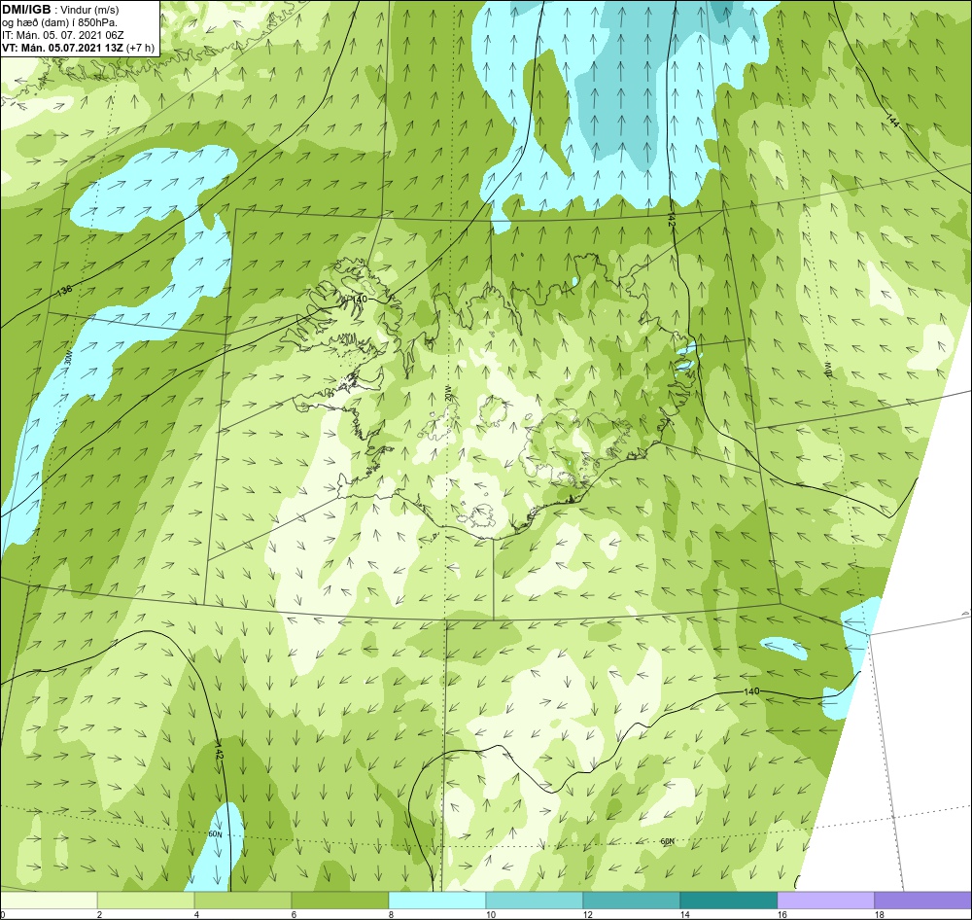Click the 8–10 m/s light cyan legend swatch
This screenshot has width=972, height=920.
coord(437,901)
